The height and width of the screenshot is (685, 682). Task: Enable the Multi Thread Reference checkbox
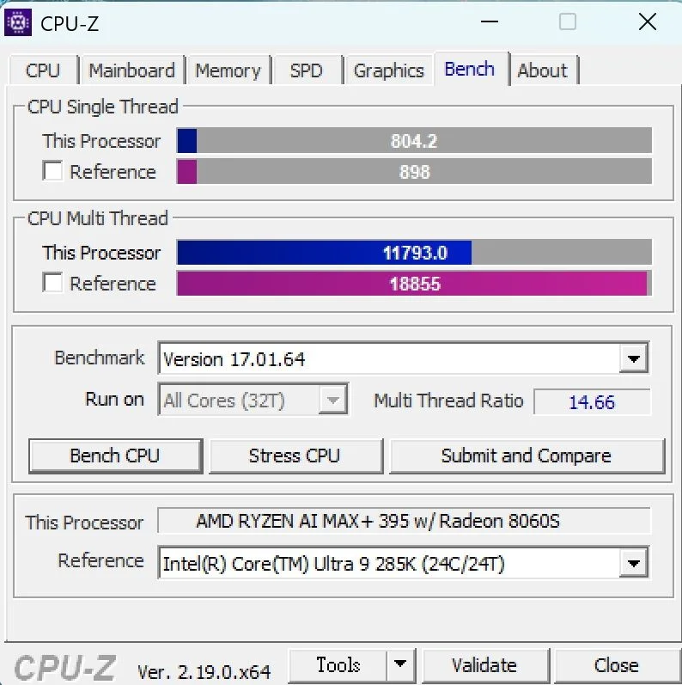tap(52, 282)
